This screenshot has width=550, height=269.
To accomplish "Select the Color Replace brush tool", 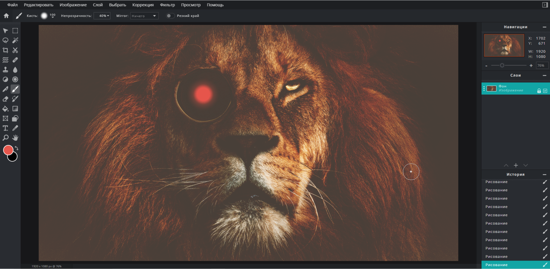I will (15, 99).
